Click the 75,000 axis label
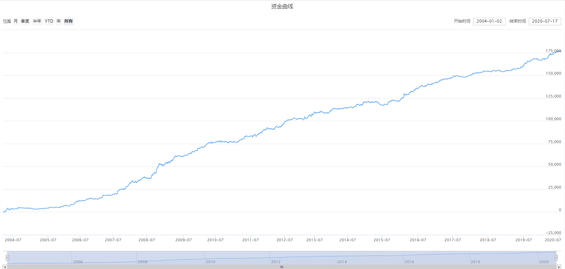This screenshot has width=565, height=269. pyautogui.click(x=555, y=142)
